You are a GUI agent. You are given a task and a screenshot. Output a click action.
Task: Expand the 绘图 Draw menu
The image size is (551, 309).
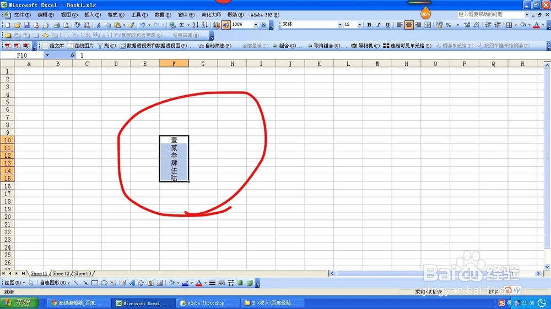pos(14,283)
